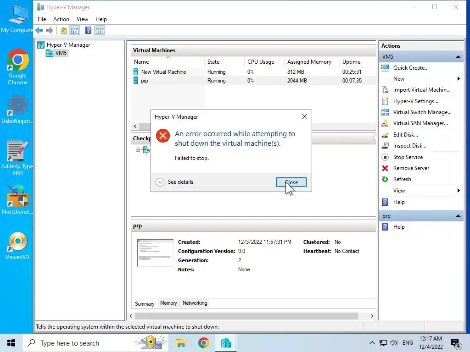Click the Quick Create icon in Actions
The image size is (470, 352).
click(385, 68)
